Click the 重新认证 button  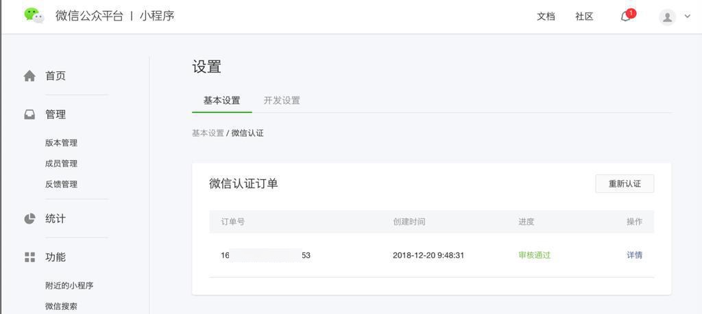tap(624, 183)
